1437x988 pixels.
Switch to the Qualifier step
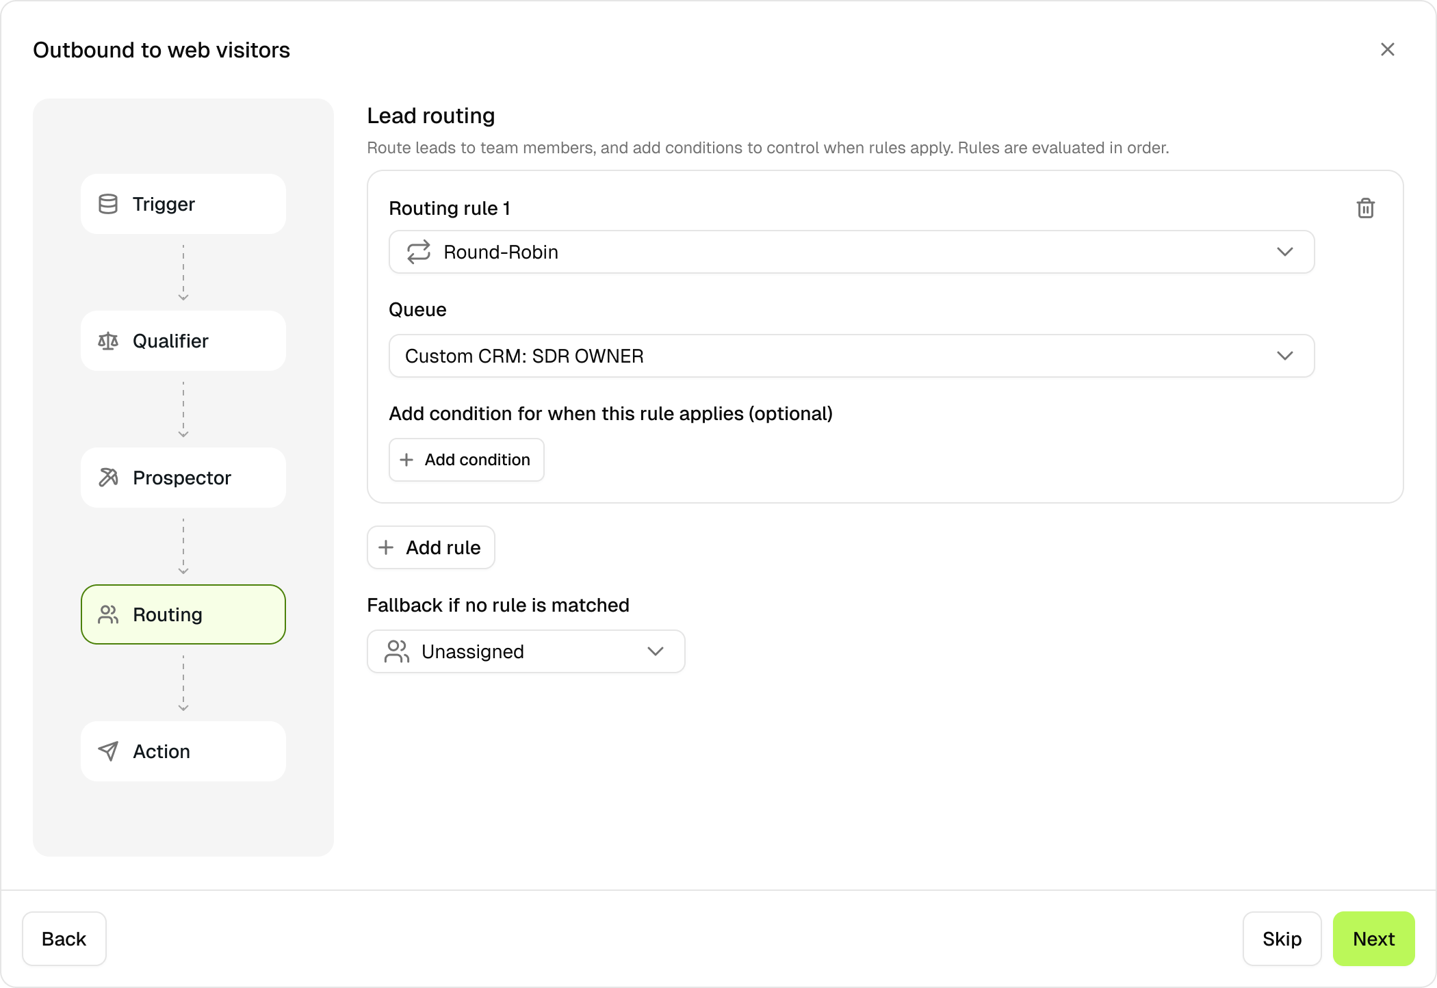[x=183, y=341]
